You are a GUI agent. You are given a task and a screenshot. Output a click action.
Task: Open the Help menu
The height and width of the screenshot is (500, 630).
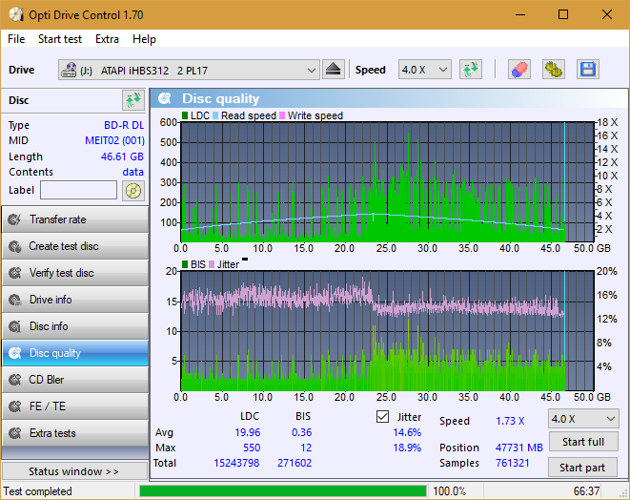[144, 39]
